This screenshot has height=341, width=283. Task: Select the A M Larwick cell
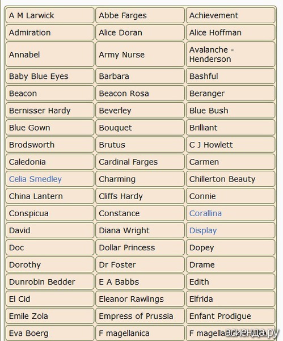(50, 15)
